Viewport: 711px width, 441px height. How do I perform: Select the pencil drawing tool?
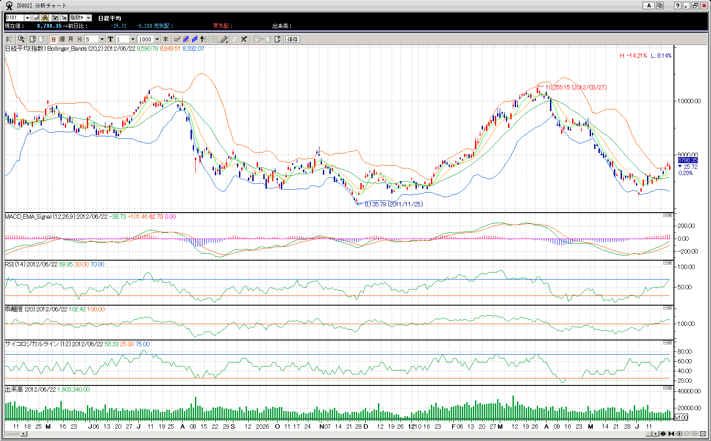224,39
